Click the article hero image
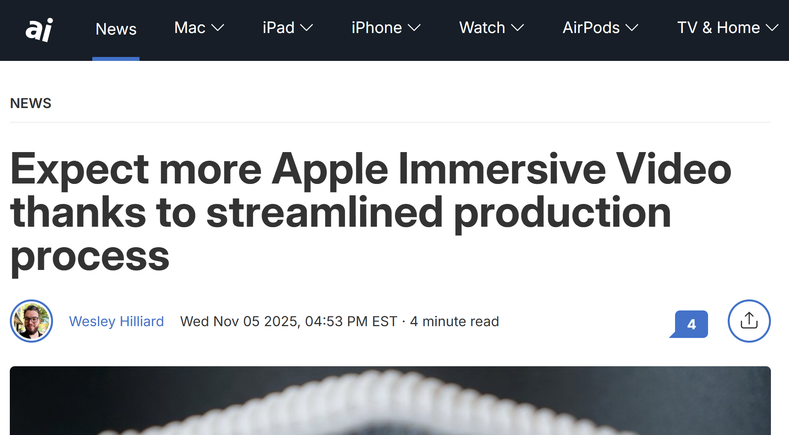The image size is (789, 435). pyautogui.click(x=390, y=401)
